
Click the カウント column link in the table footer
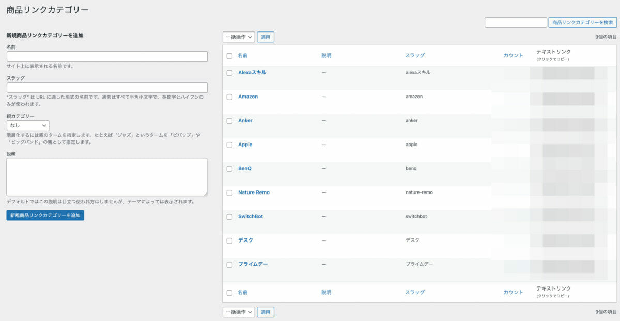coord(514,292)
